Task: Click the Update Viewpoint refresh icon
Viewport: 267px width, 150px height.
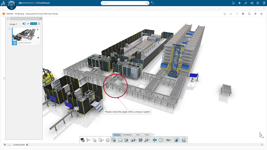Action: (15, 43)
